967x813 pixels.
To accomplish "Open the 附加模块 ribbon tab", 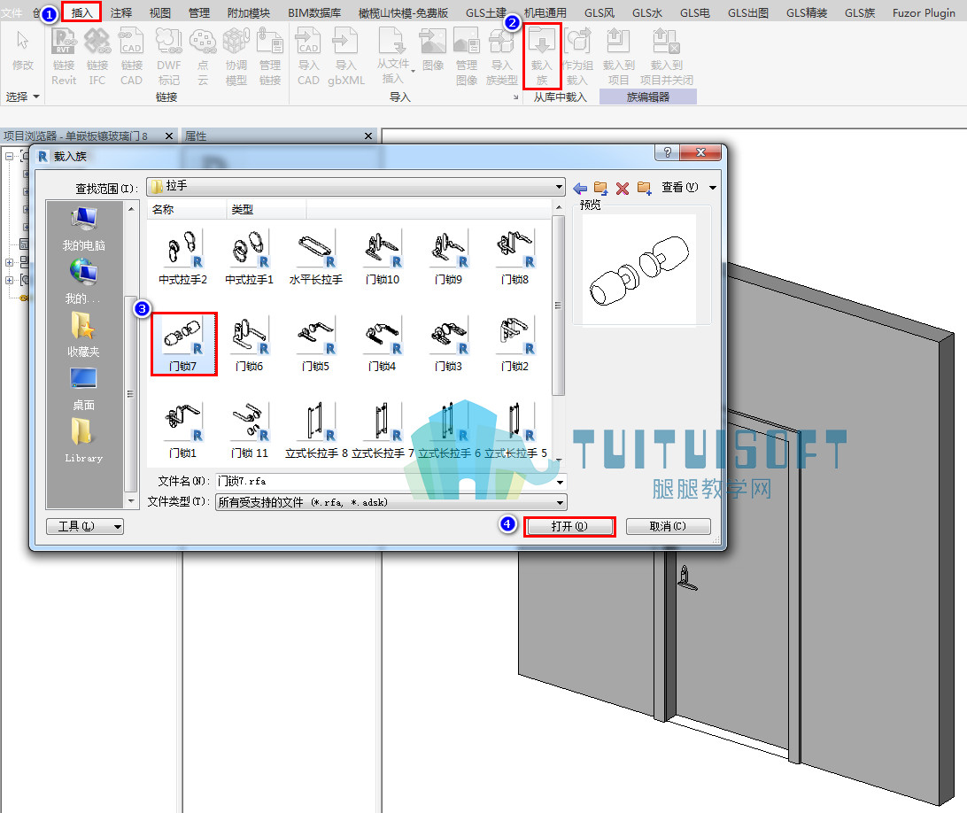I will (249, 12).
